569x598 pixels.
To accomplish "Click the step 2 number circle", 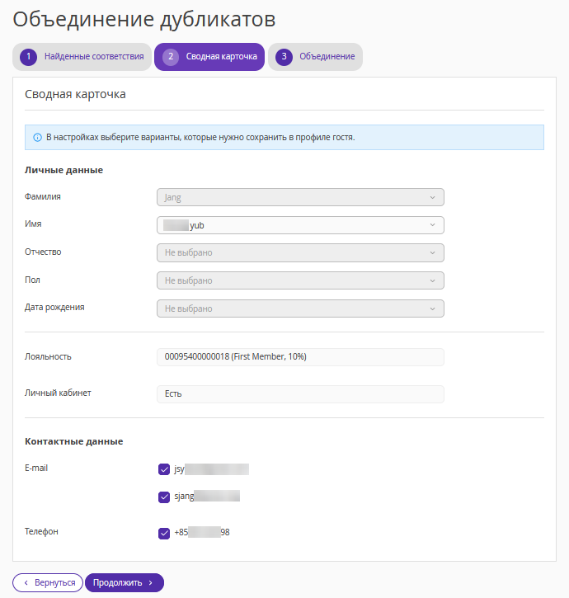I will 172,57.
